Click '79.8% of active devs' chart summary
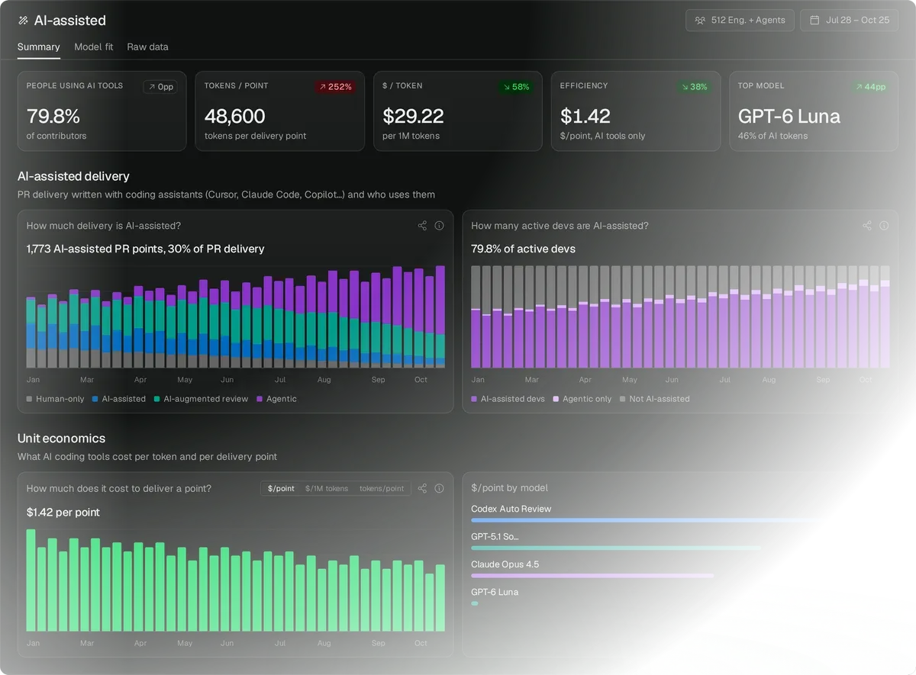This screenshot has height=675, width=916. (x=524, y=249)
